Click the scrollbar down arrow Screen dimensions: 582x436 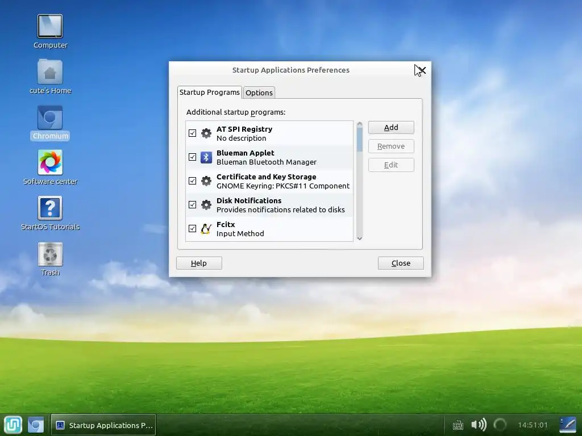point(359,238)
